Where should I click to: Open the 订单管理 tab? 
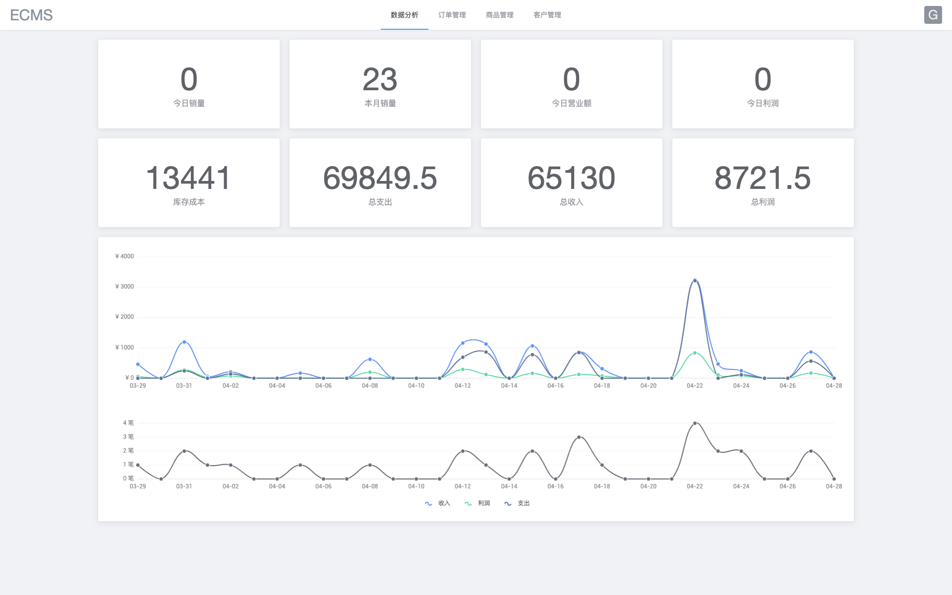pos(452,15)
